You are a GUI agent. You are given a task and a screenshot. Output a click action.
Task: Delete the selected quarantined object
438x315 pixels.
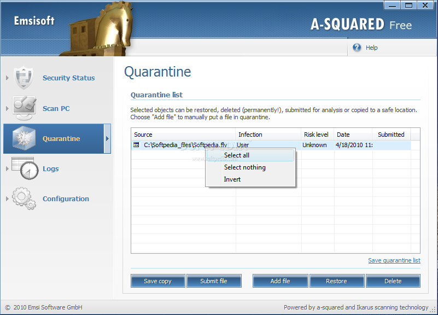pos(393,281)
